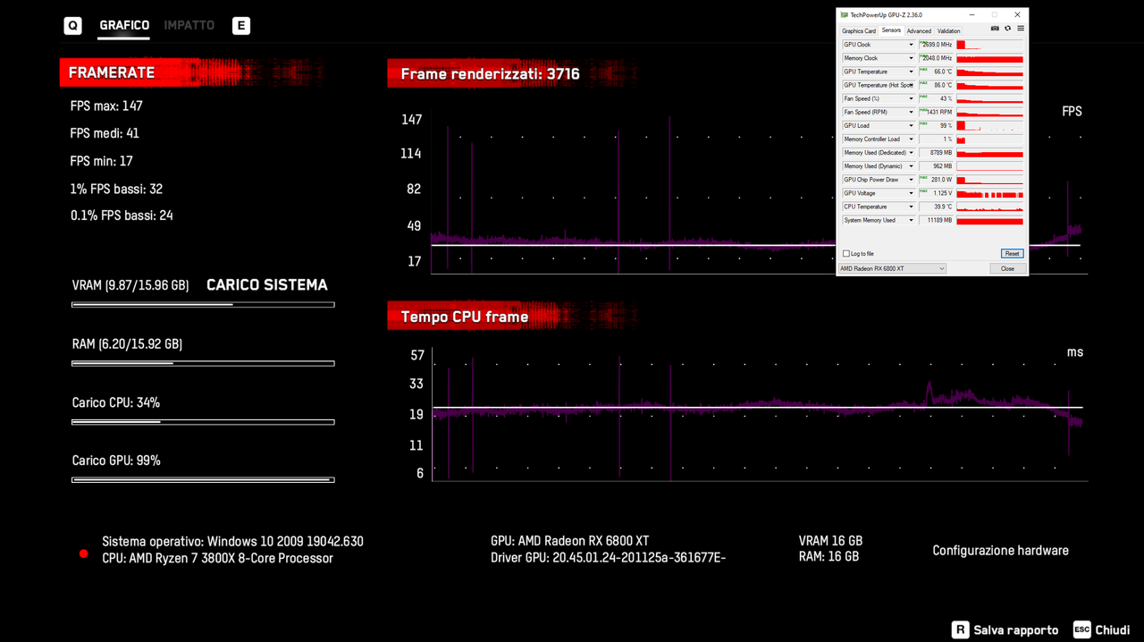
Task: Click the 'Driver GPU: 20.45.01.24' text
Action: click(608, 559)
